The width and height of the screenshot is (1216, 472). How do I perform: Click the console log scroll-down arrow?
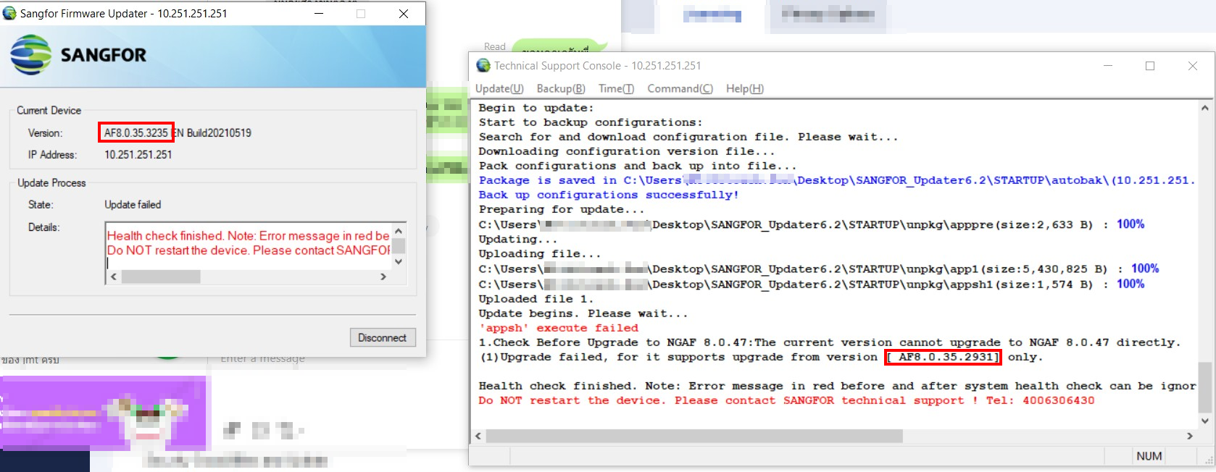[1204, 421]
